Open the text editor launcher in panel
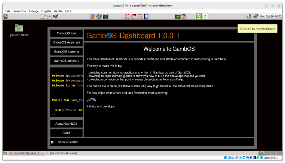 [43, 16]
